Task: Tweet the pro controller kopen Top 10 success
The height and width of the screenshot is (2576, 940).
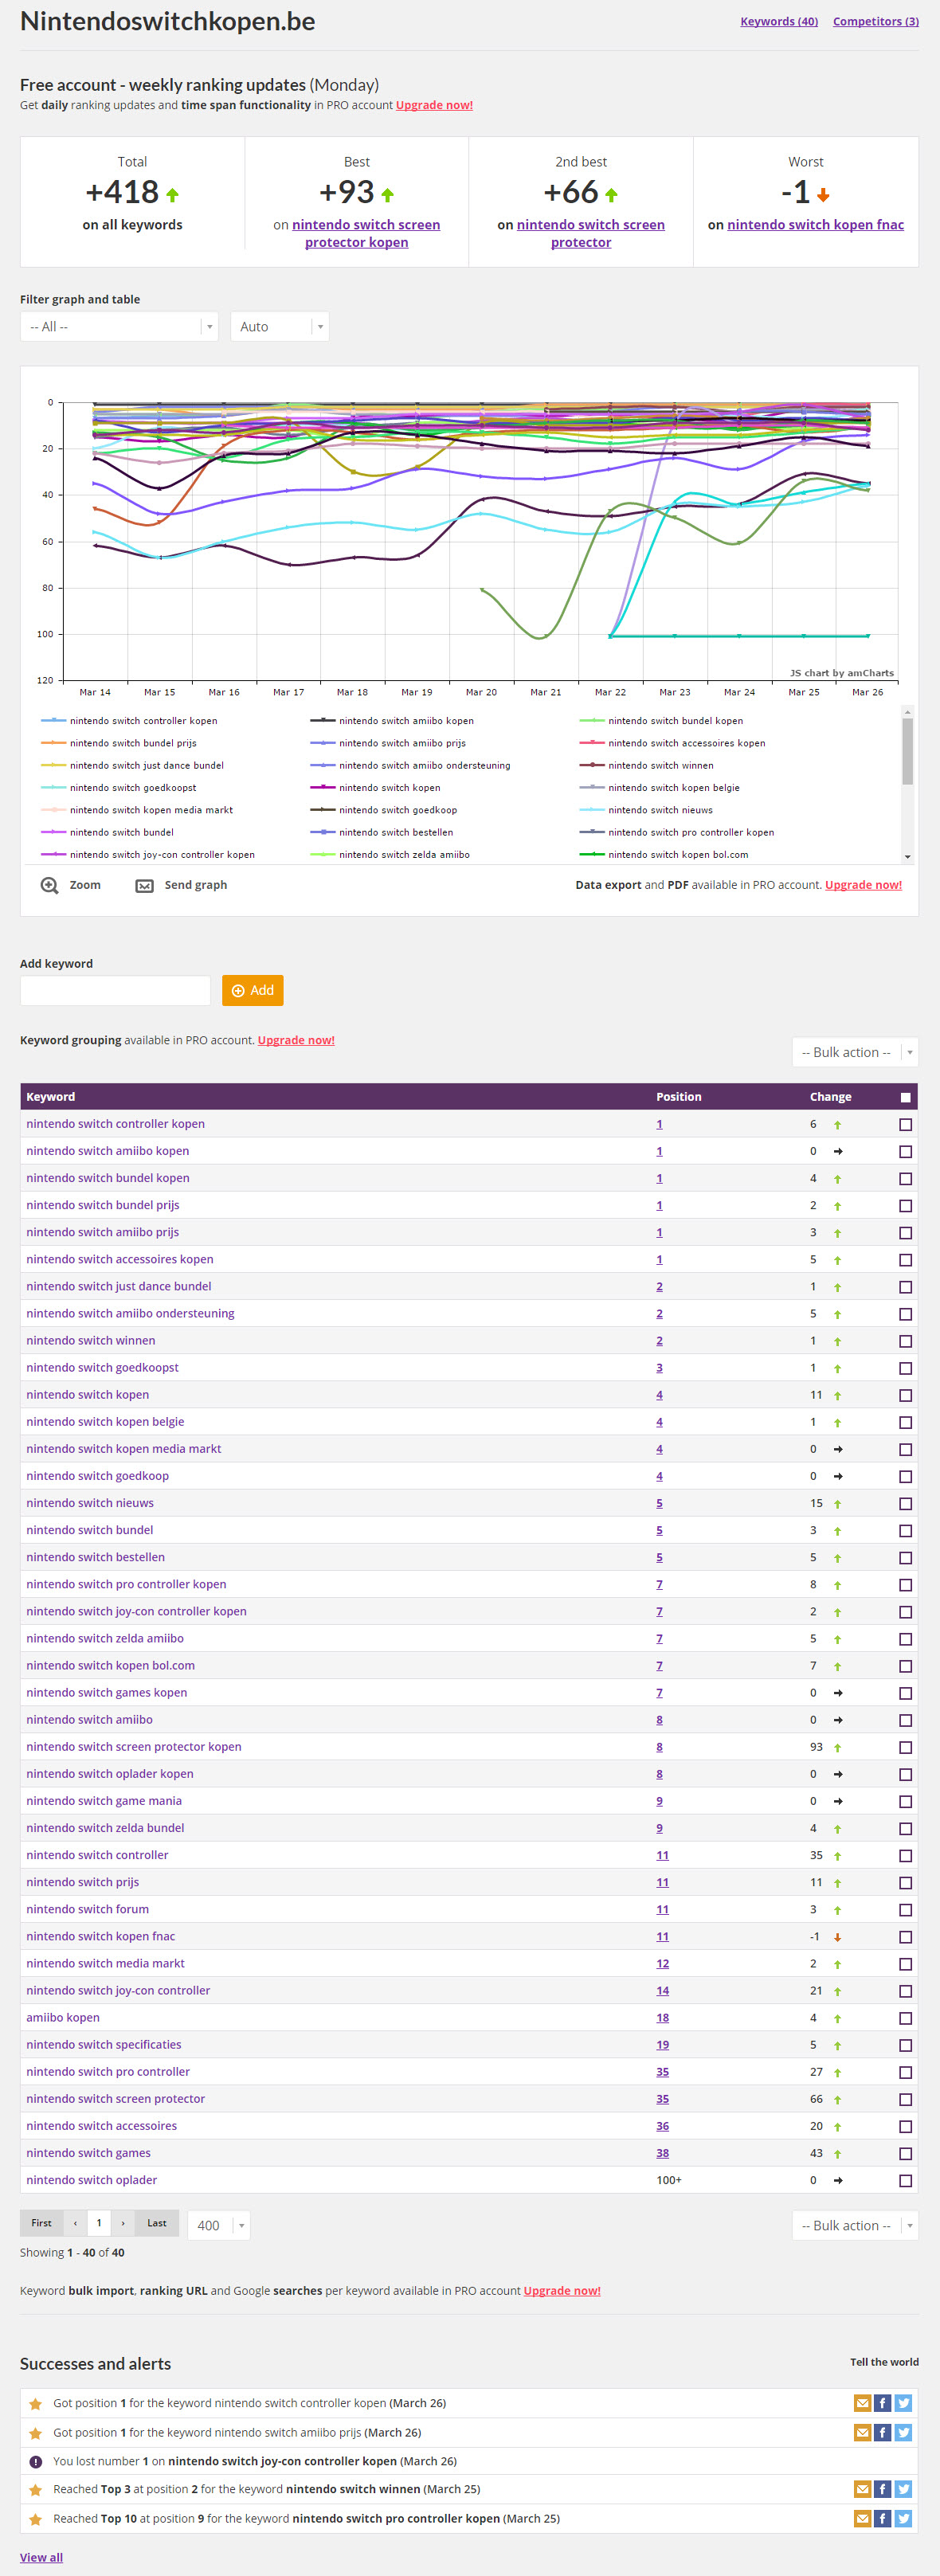Action: pyautogui.click(x=903, y=2518)
